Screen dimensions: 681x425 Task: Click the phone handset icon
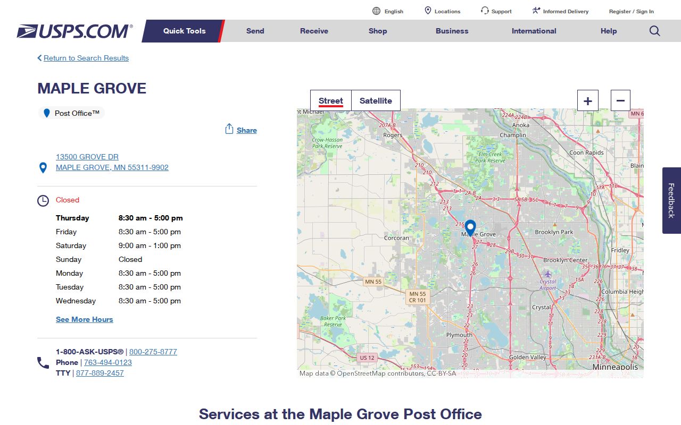(43, 363)
